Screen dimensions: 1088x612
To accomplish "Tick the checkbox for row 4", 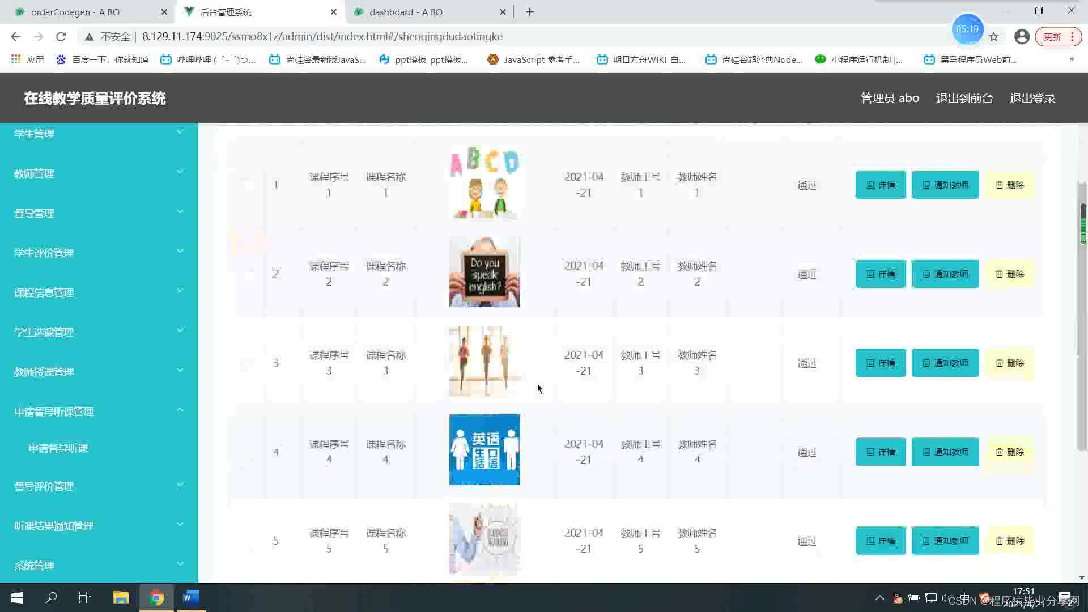I will 247,452.
